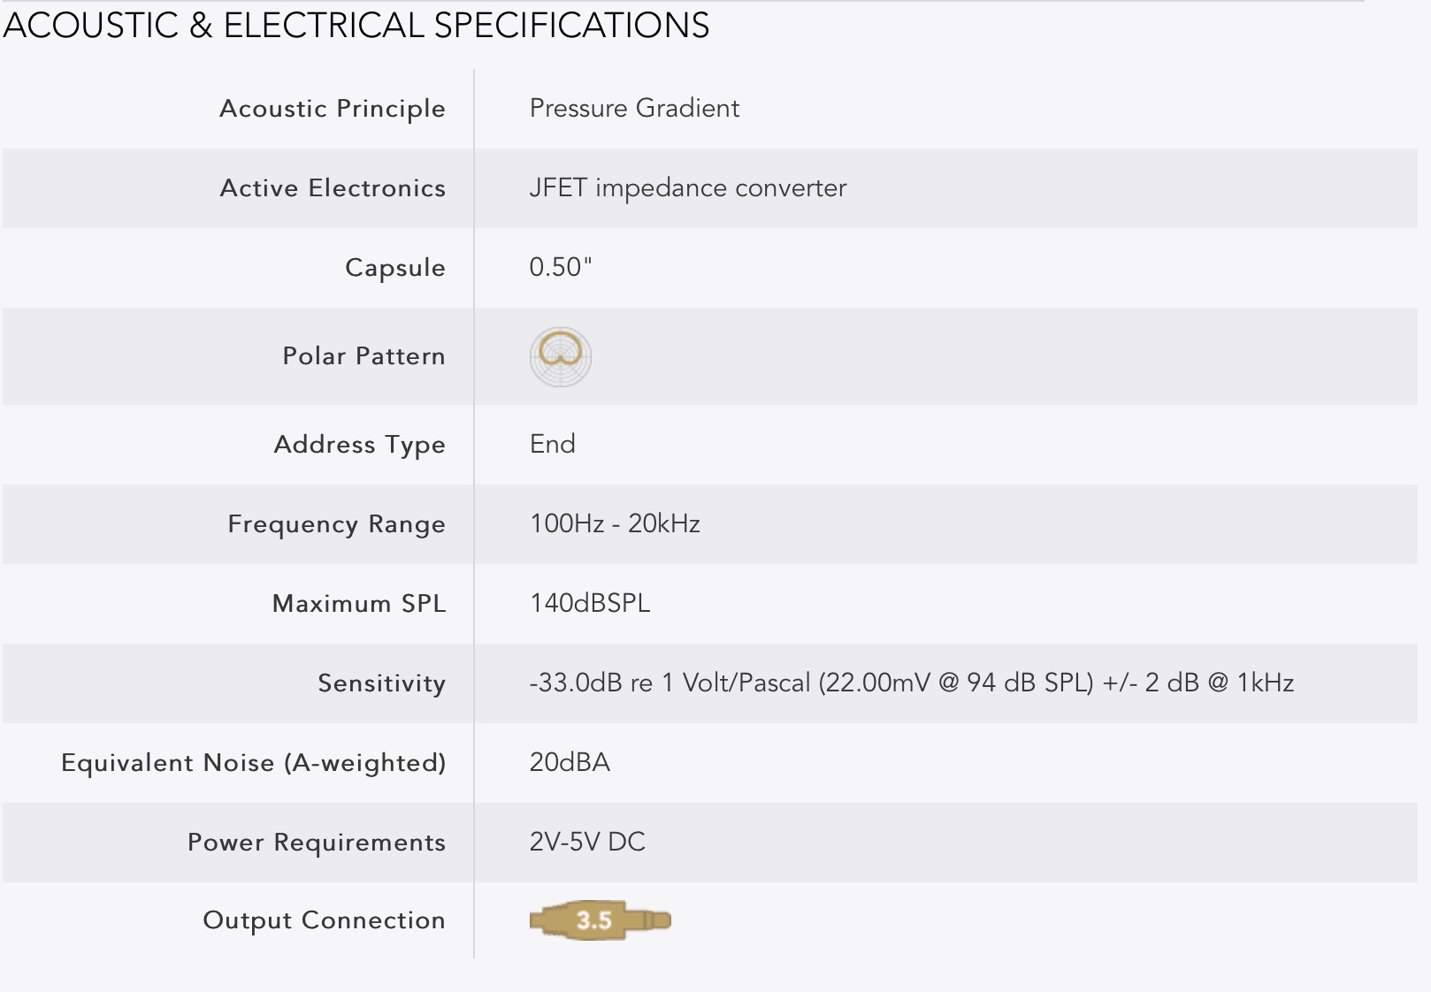
Task: Click the End address value
Action: point(553,444)
